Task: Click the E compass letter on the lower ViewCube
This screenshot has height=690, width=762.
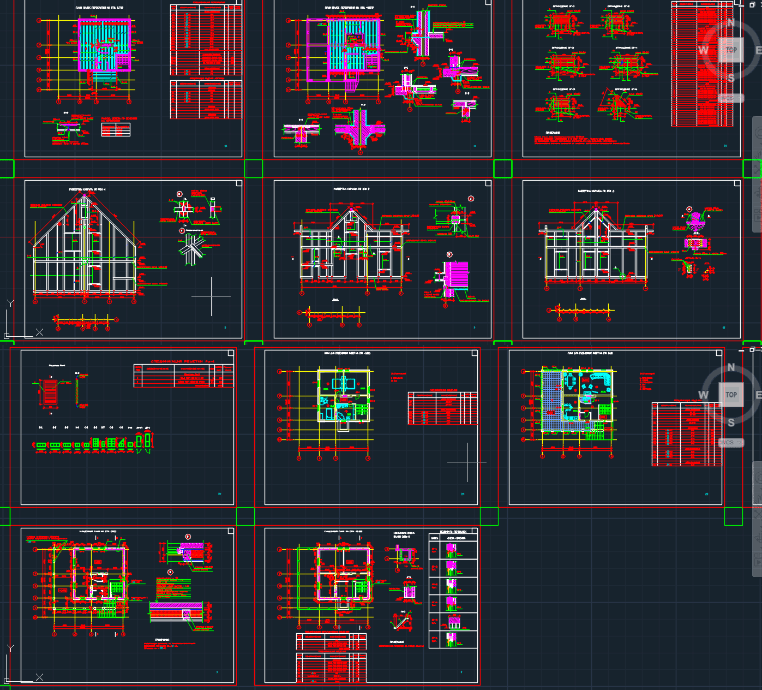Action: pos(758,395)
